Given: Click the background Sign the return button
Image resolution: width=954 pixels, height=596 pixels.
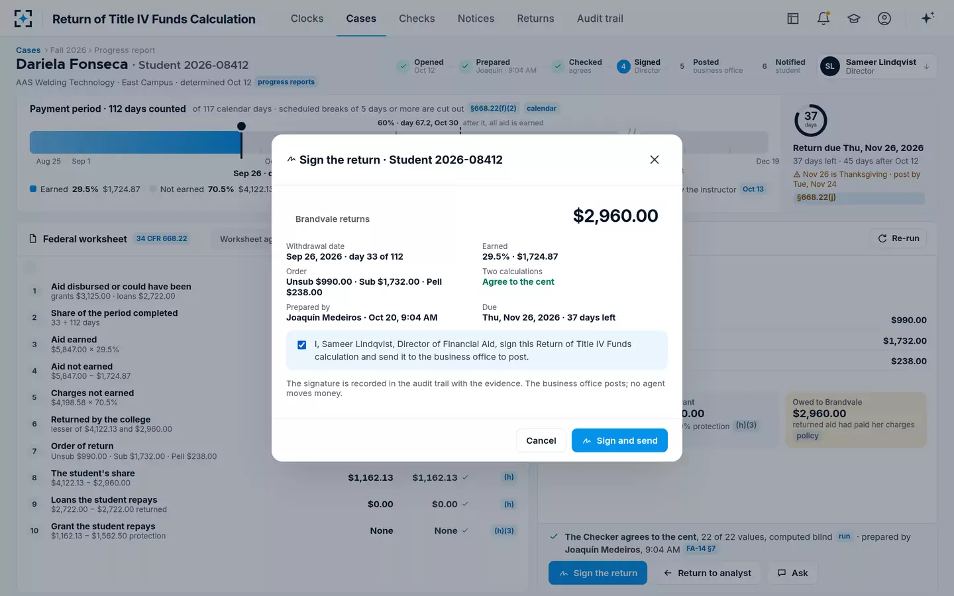Looking at the screenshot, I should [598, 573].
